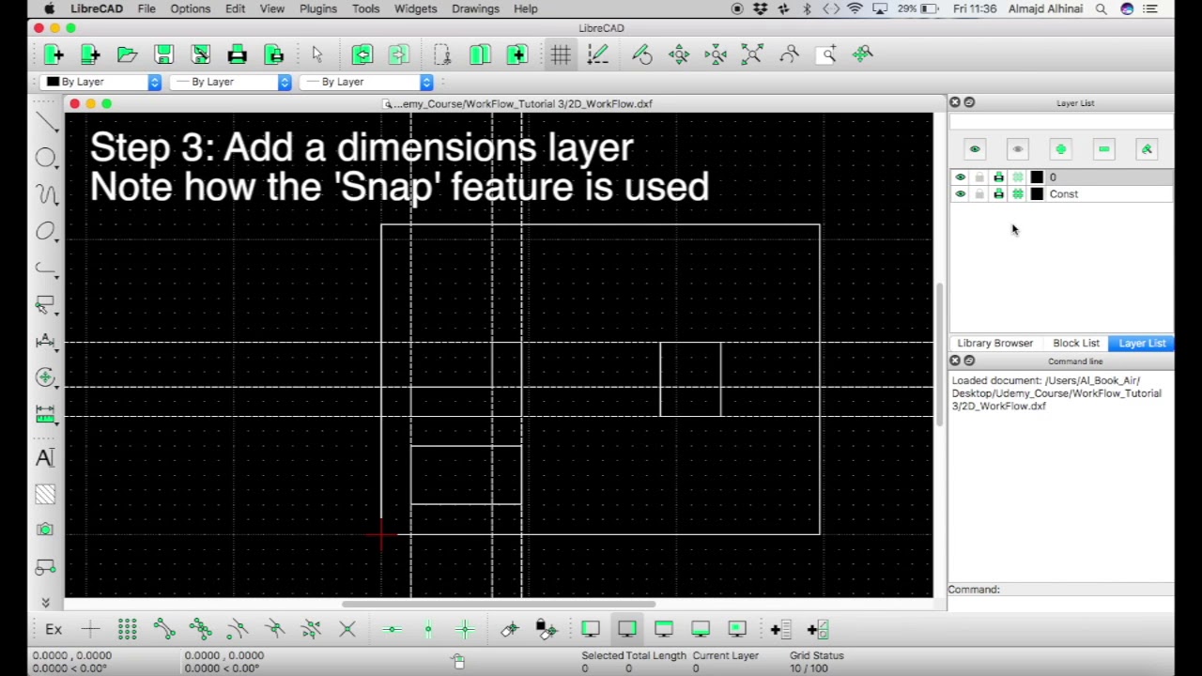This screenshot has height=676, width=1202.
Task: Choose the Ellipse tool in left toolbar
Action: [45, 231]
